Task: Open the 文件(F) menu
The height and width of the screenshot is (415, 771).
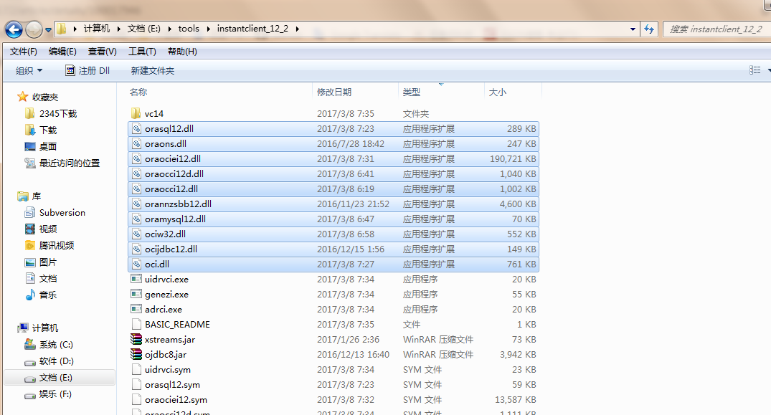Action: [23, 52]
